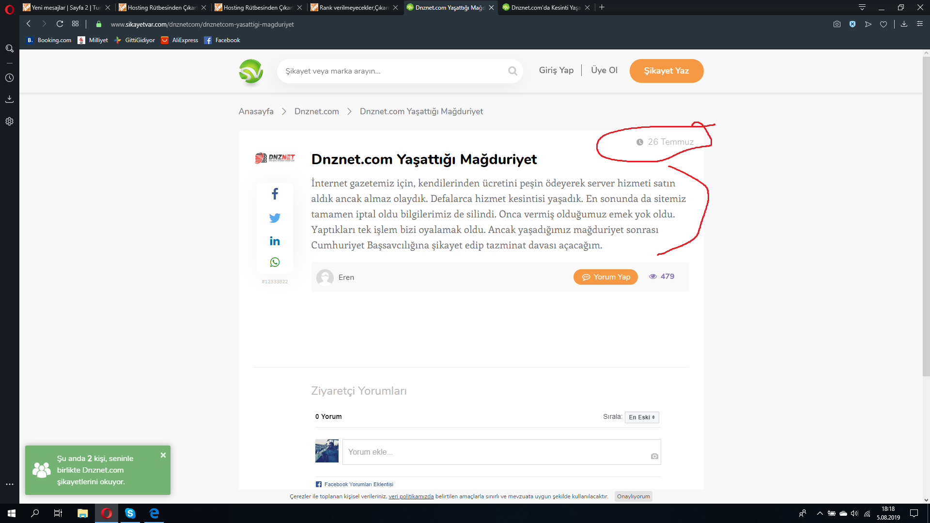Open History from the Opera sidebar
Screen dimensions: 930x523
pos(9,77)
